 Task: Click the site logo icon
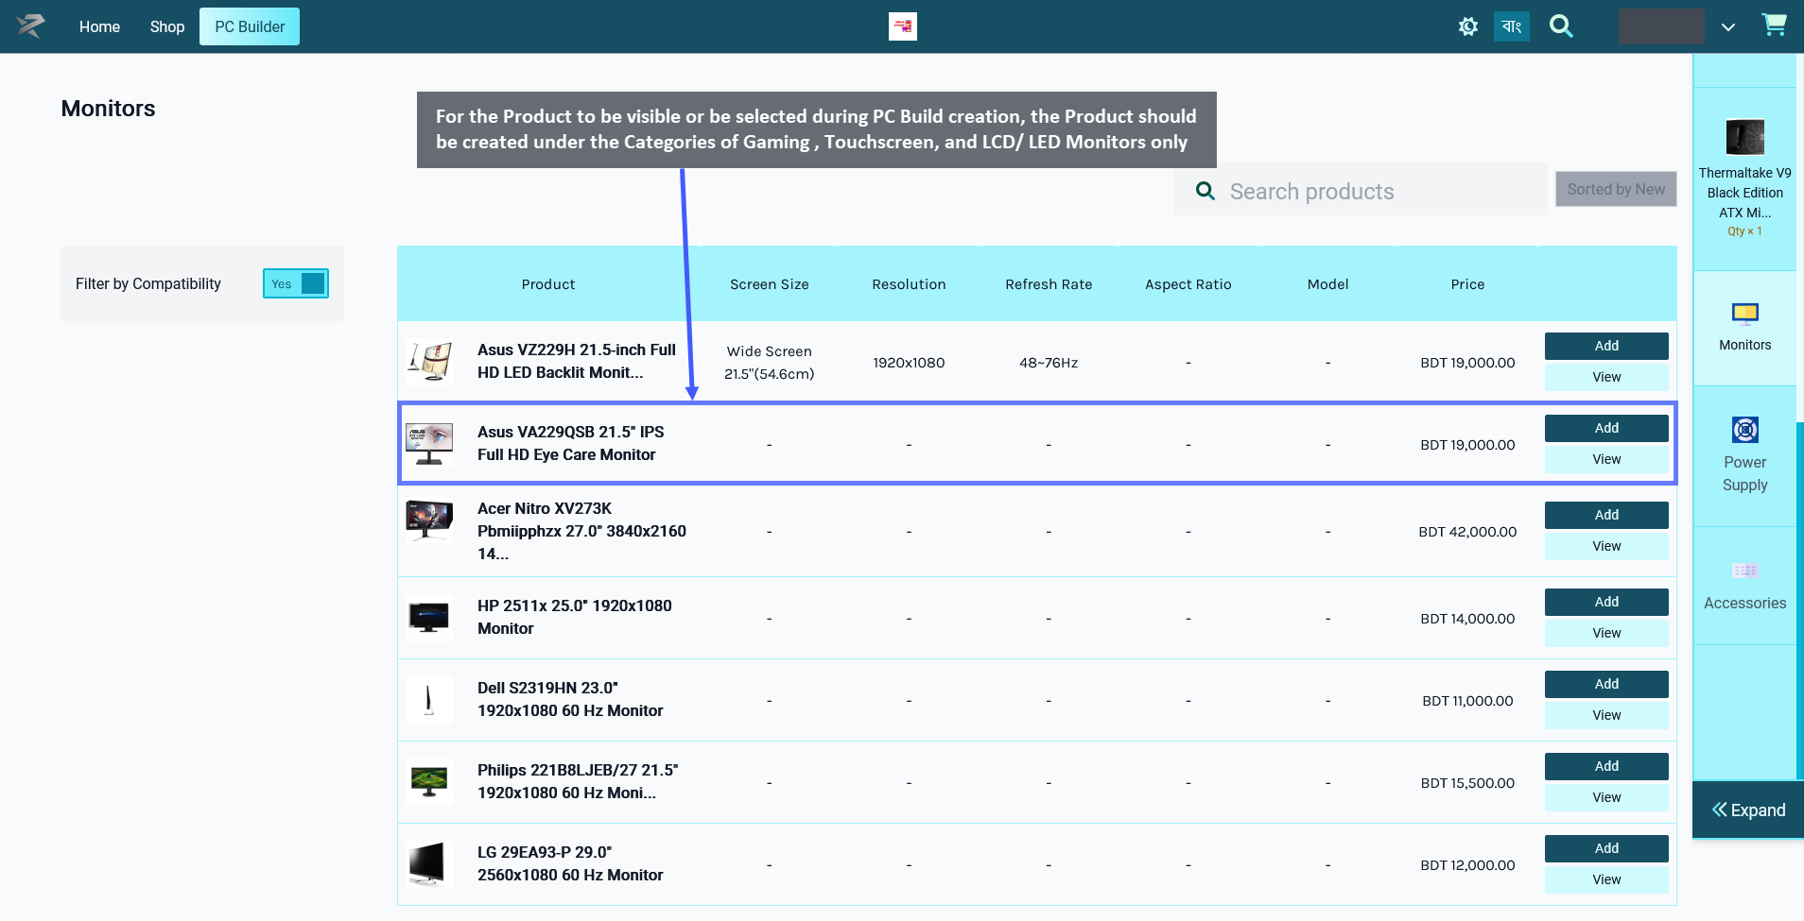click(x=30, y=26)
